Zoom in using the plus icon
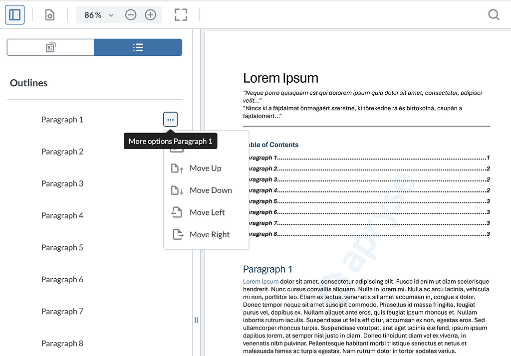Screen dimensions: 511x356 151,14
